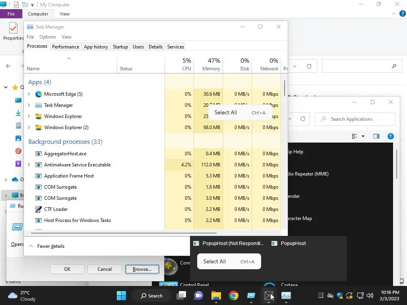407x305 pixels.
Task: Open the address history dropdown in Explorer
Action: pyautogui.click(x=295, y=66)
